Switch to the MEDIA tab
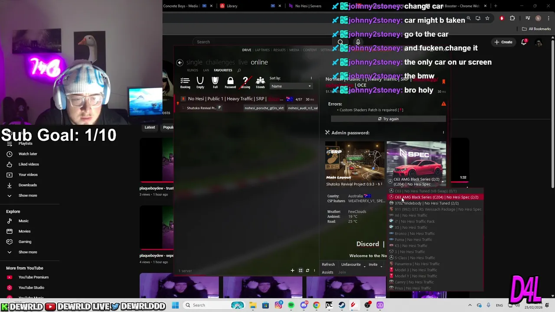This screenshot has height=312, width=555. (294, 50)
